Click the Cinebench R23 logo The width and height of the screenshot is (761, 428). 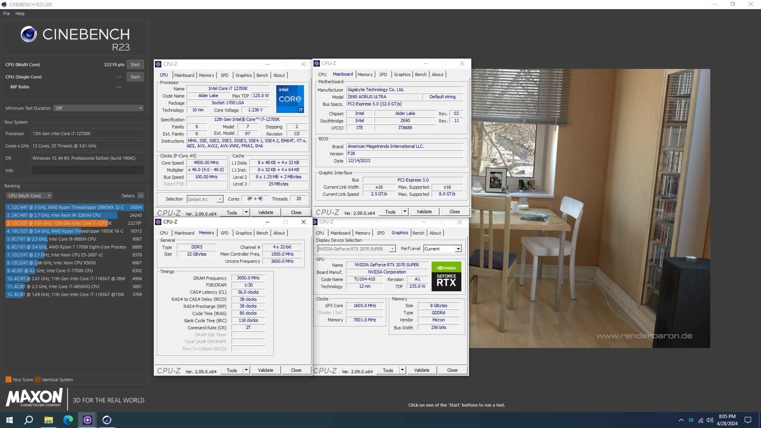coord(75,39)
